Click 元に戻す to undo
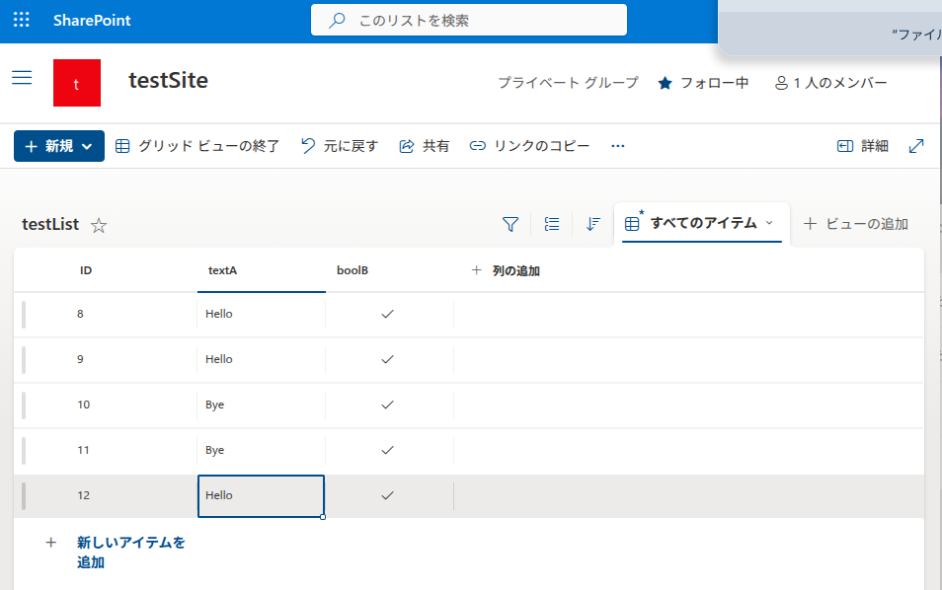 point(340,146)
